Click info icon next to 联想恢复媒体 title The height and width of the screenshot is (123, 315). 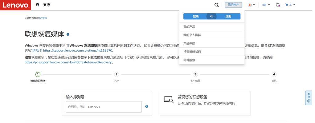(x=68, y=34)
